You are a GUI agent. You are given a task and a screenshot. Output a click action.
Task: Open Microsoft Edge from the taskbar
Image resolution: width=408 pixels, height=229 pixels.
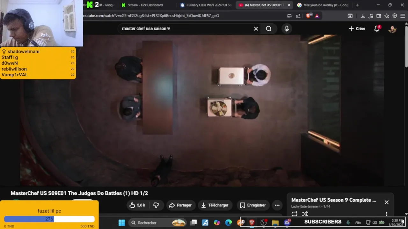click(229, 223)
